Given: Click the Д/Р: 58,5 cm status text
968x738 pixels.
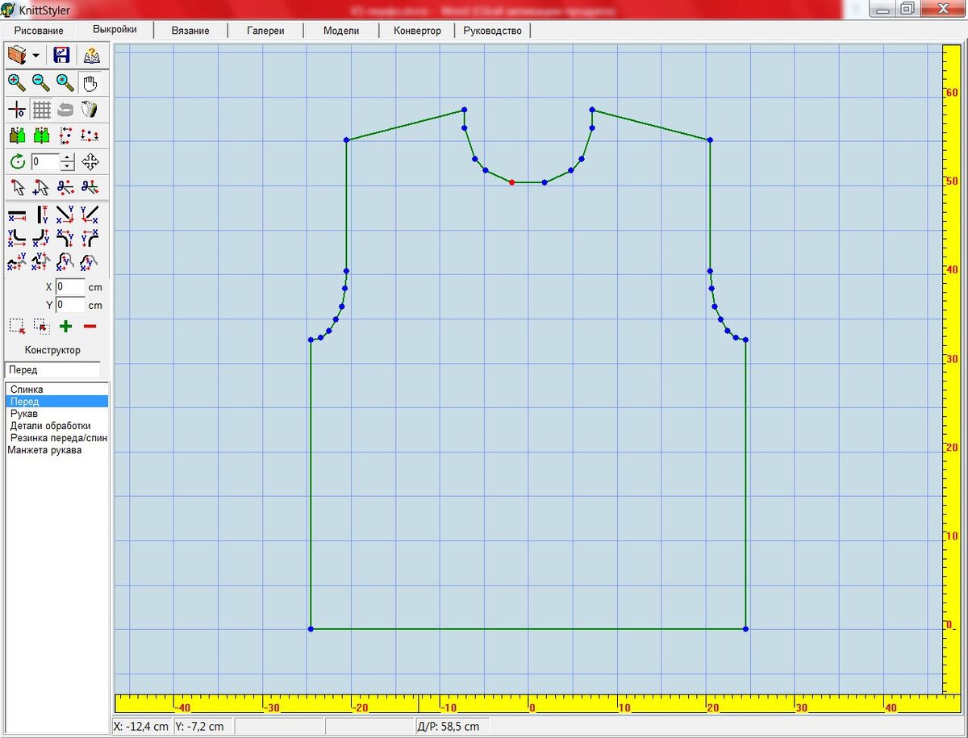Looking at the screenshot, I should pyautogui.click(x=448, y=727).
